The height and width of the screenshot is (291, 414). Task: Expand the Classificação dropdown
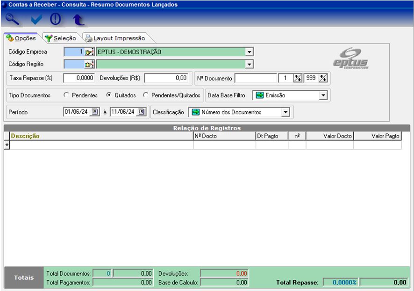click(285, 112)
